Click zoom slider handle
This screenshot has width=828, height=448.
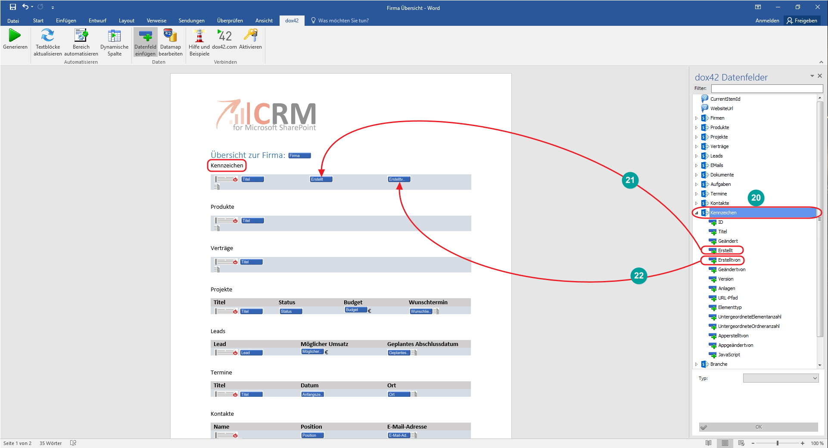tap(778, 443)
